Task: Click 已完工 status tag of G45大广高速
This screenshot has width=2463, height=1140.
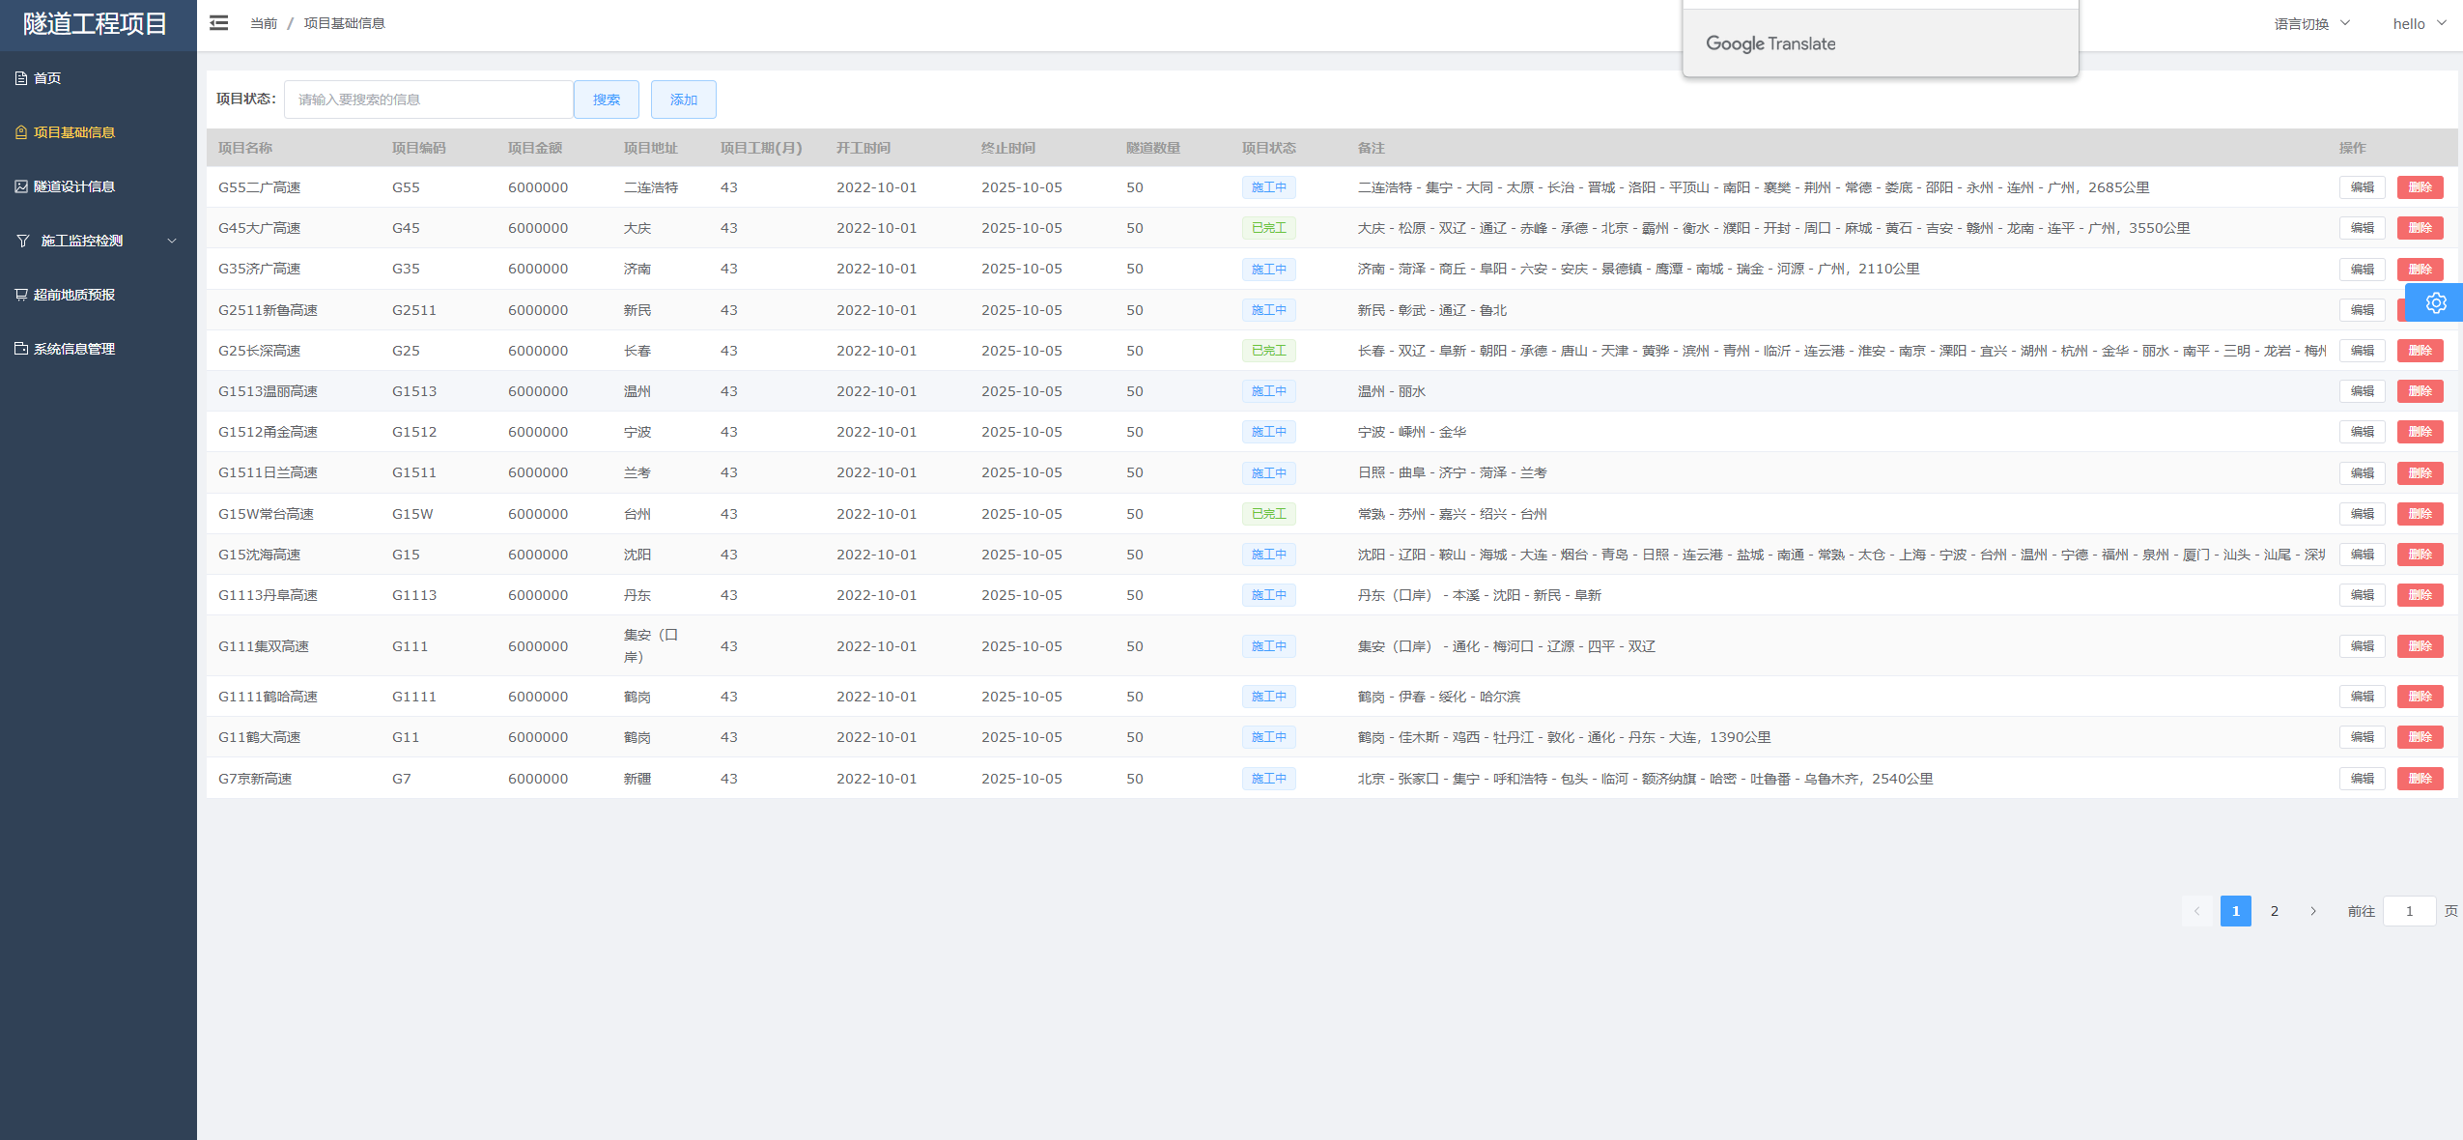Action: click(x=1269, y=228)
